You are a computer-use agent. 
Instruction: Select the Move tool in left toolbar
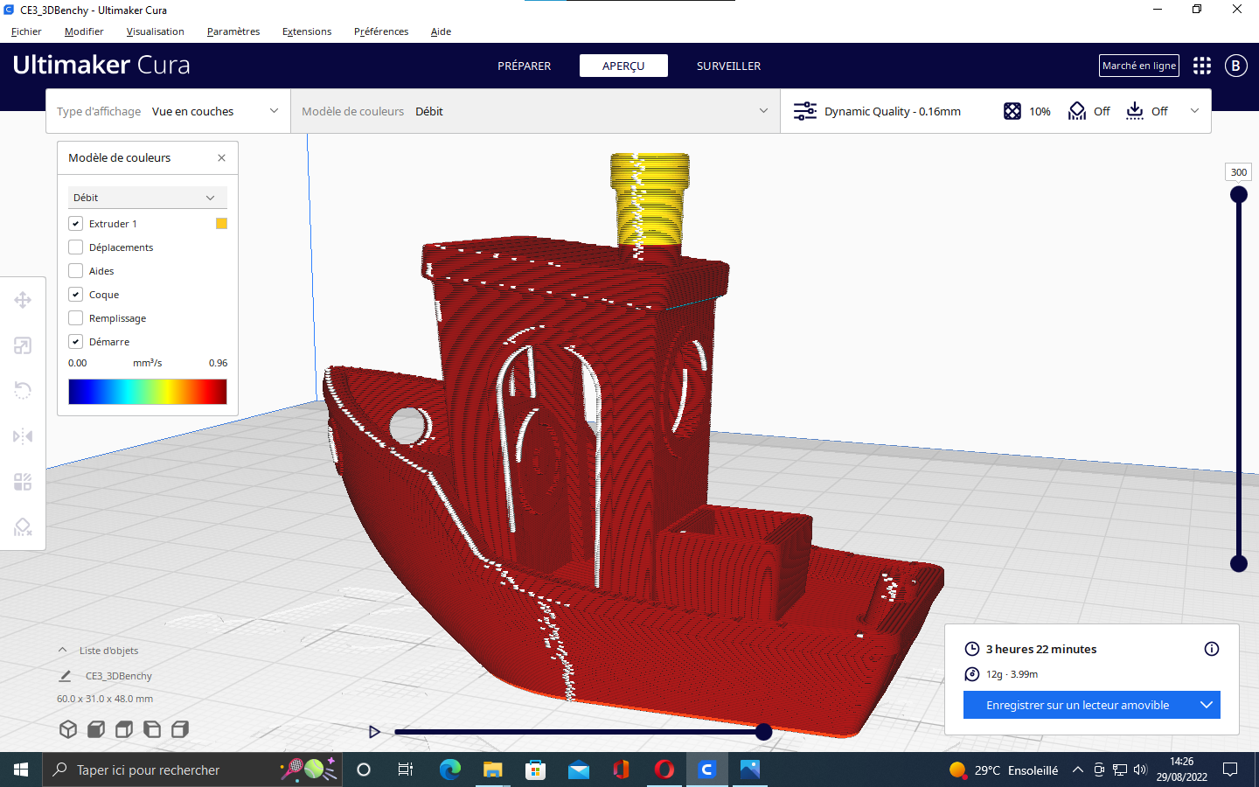click(x=23, y=300)
